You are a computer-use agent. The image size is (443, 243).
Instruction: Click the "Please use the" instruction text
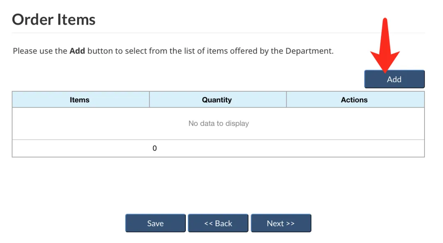[40, 51]
